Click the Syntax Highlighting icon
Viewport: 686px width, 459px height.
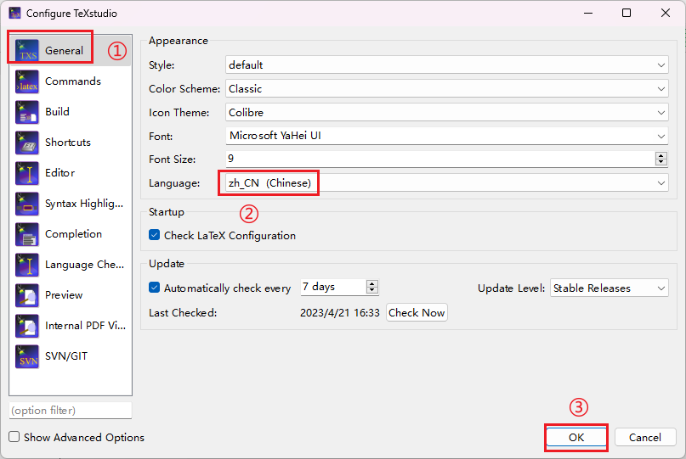coord(27,204)
